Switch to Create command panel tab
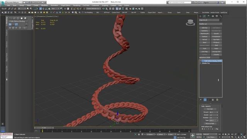 click(x=200, y=16)
